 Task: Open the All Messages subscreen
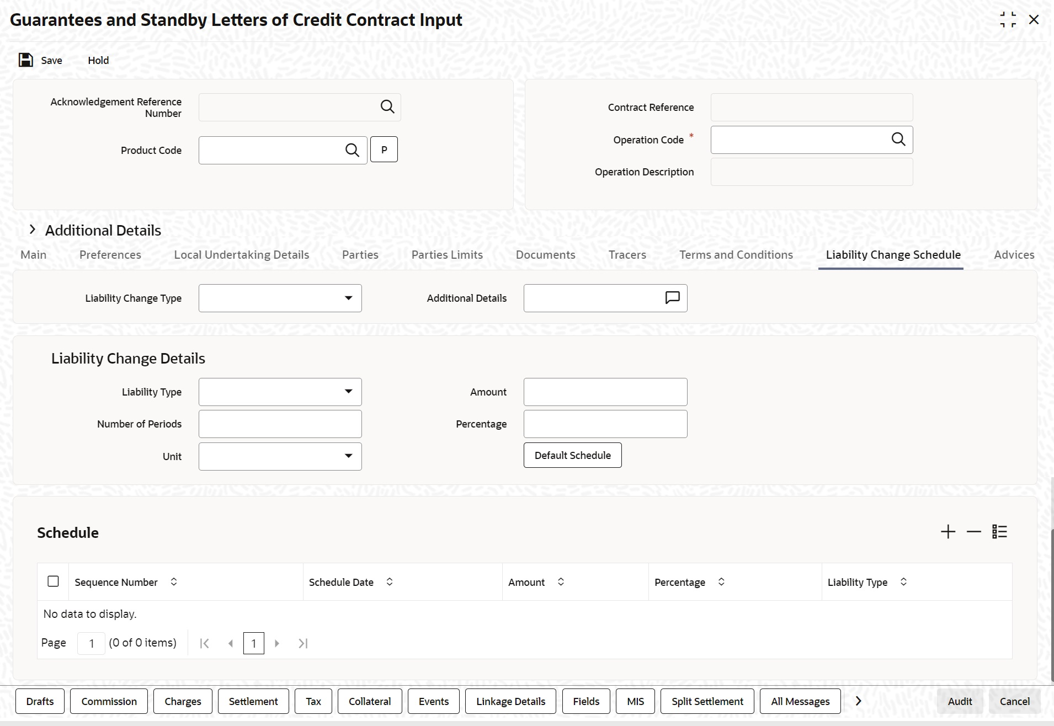point(800,701)
